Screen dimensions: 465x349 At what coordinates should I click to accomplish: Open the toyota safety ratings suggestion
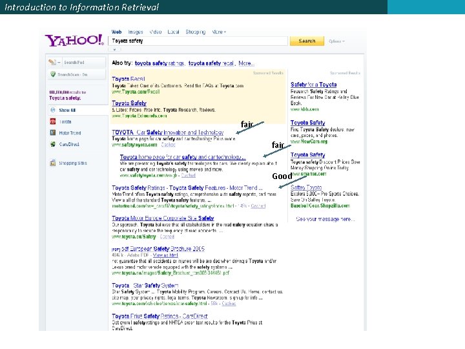point(160,63)
